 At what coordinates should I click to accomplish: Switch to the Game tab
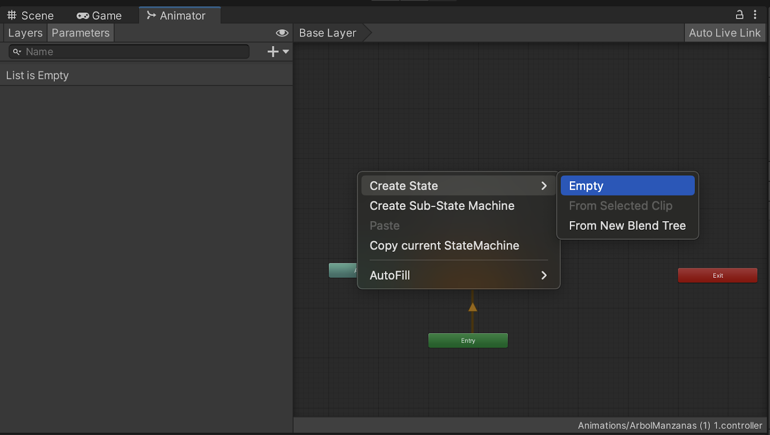click(x=99, y=16)
